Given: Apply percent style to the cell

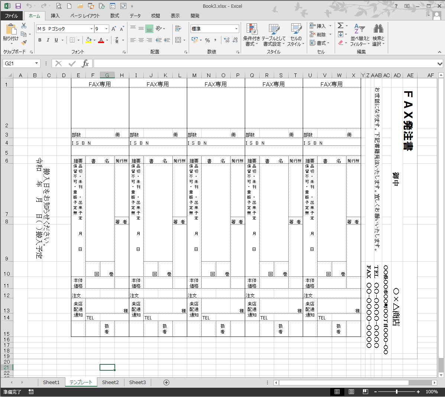Looking at the screenshot, I should click(208, 40).
